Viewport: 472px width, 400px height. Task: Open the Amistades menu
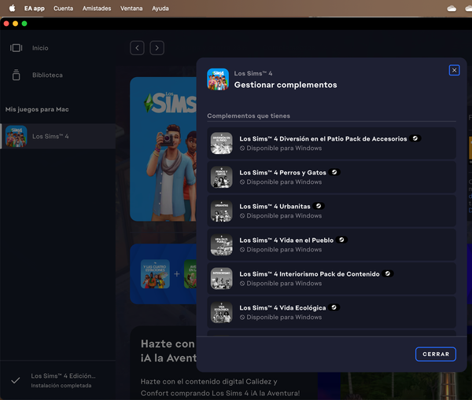(97, 8)
